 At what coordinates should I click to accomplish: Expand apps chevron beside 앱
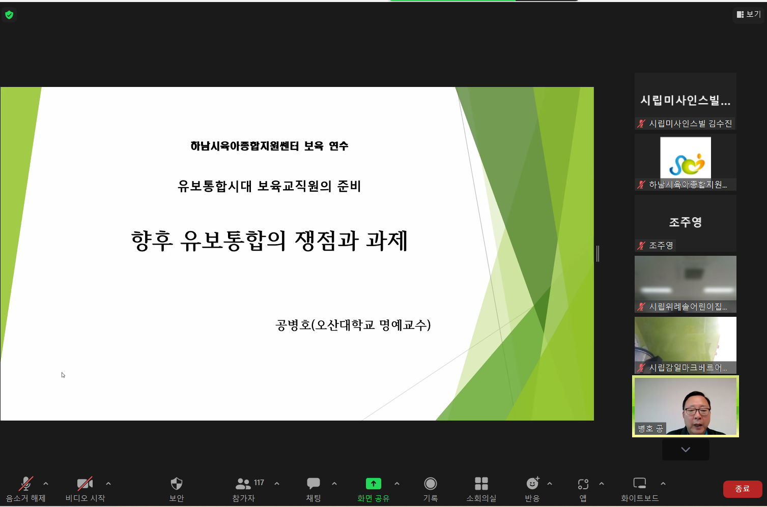pyautogui.click(x=602, y=484)
